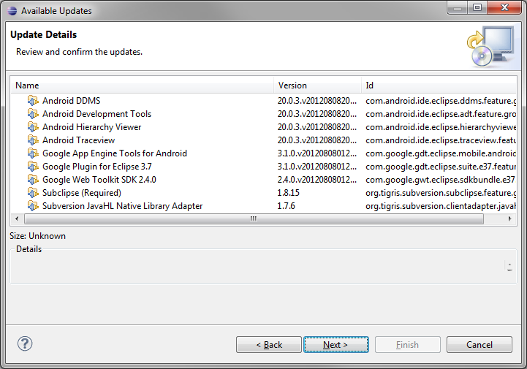Click the com.android.ide.eclipse.traceview Id cell
Viewport: 527px width, 369px height.
point(441,140)
